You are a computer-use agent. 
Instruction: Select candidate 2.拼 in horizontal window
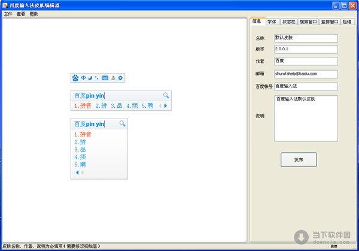(101, 105)
